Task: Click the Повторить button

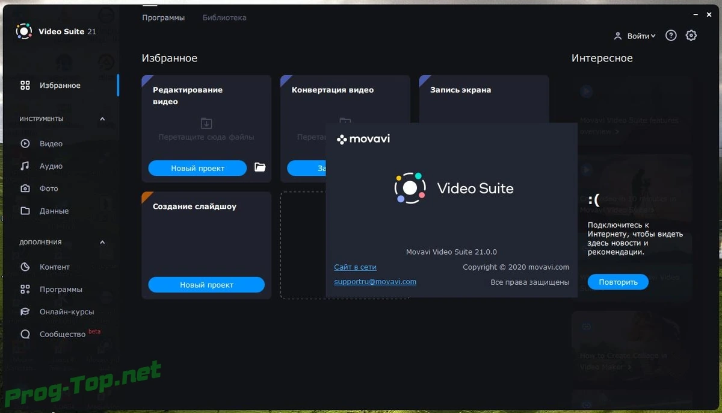Action: (x=618, y=282)
